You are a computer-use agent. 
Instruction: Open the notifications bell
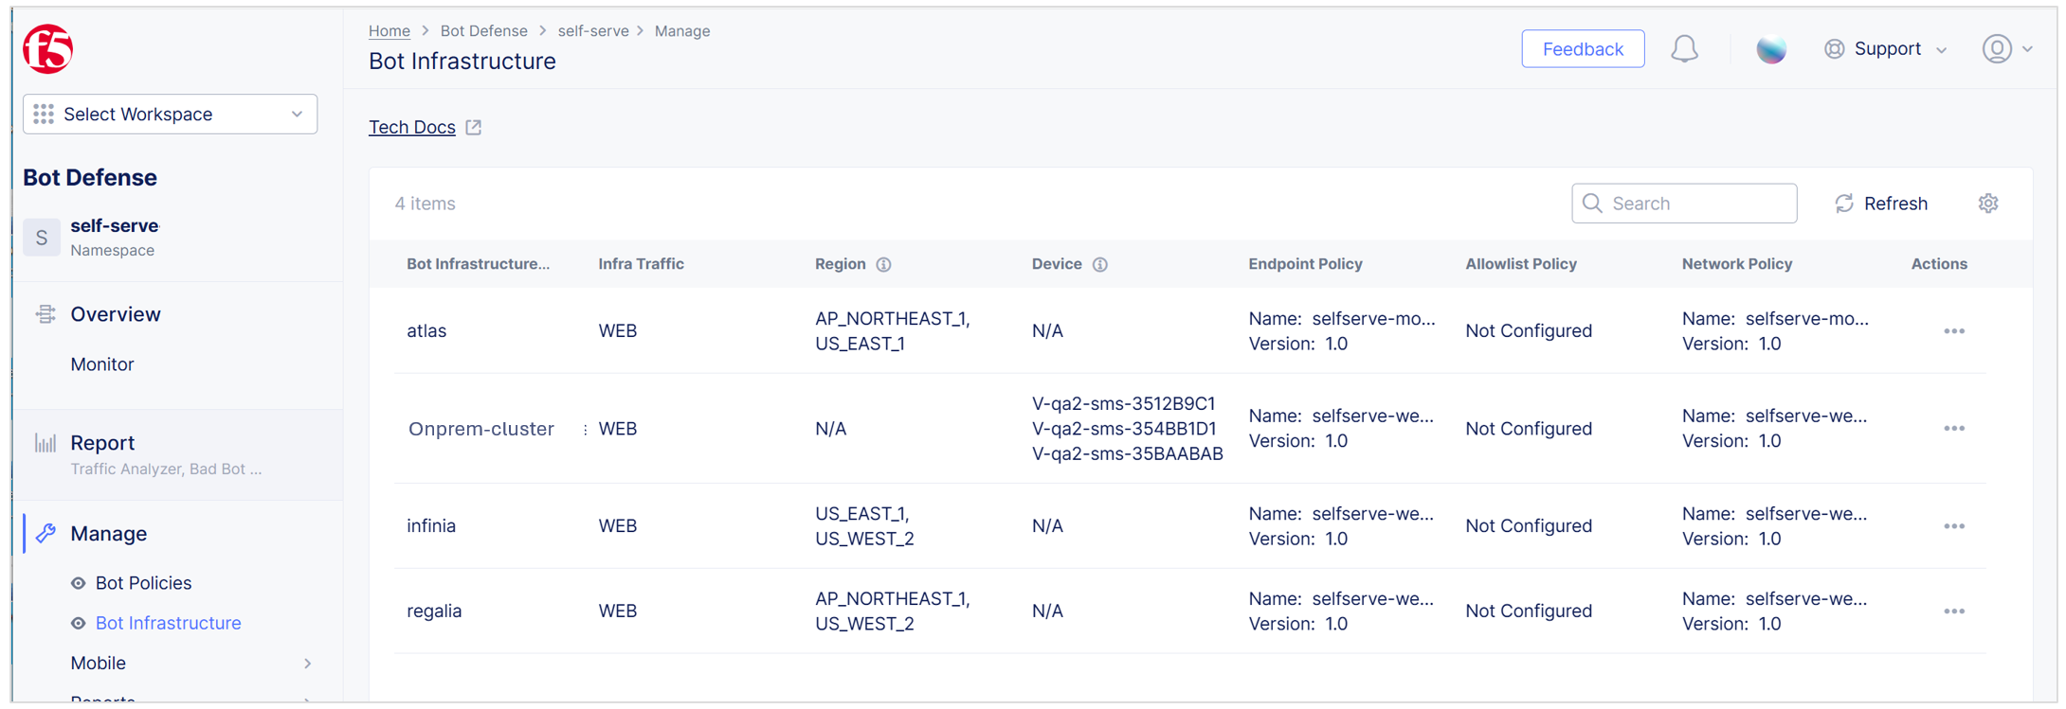[1683, 49]
